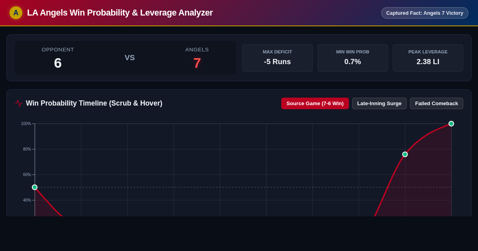Switch to the Failed Comeback scenario

[437, 103]
